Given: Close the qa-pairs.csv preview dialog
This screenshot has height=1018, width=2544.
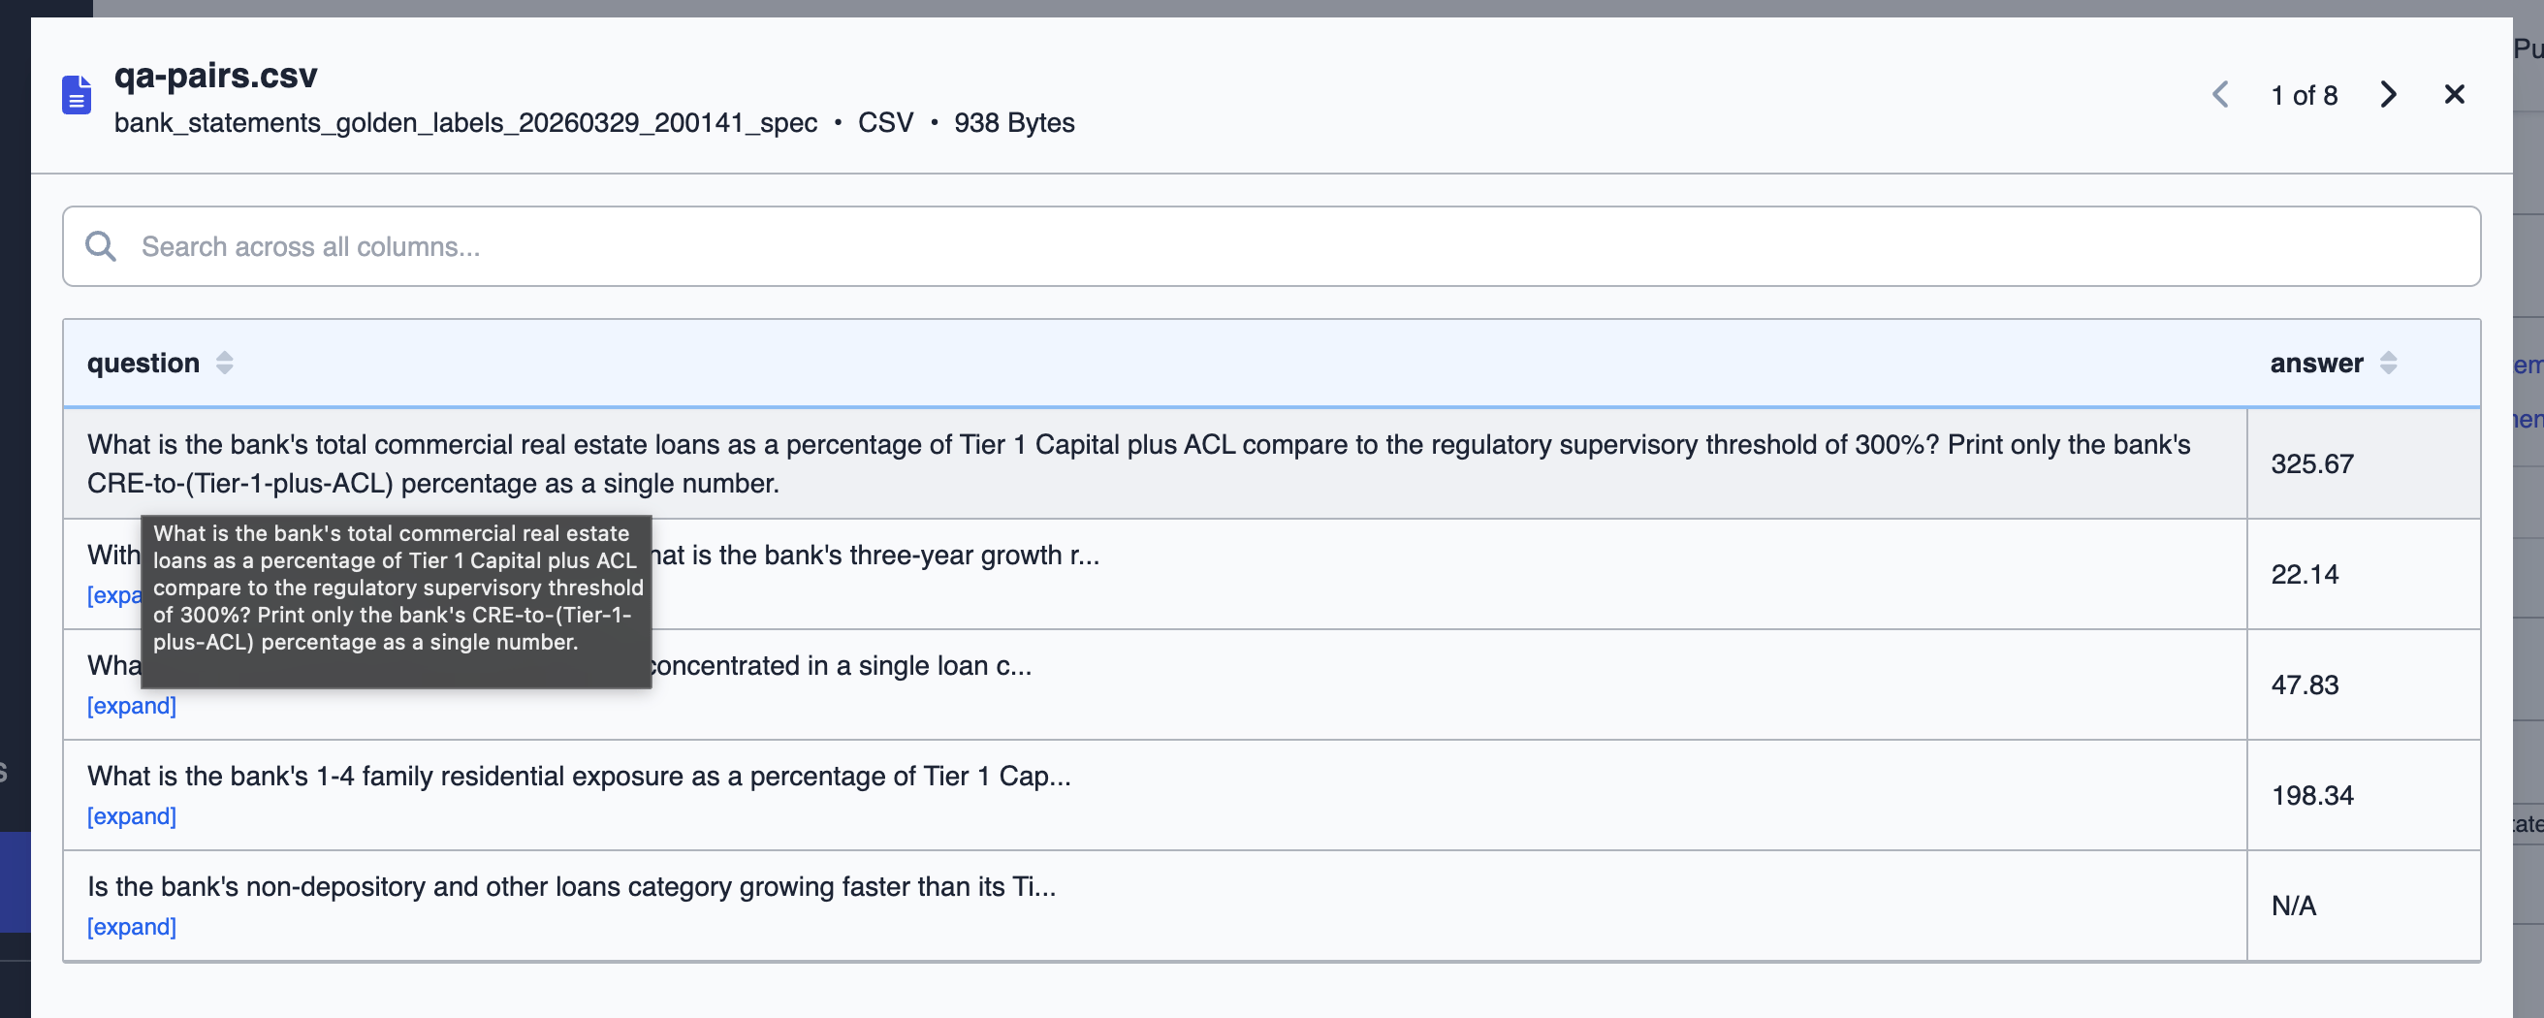Looking at the screenshot, I should click(2454, 95).
